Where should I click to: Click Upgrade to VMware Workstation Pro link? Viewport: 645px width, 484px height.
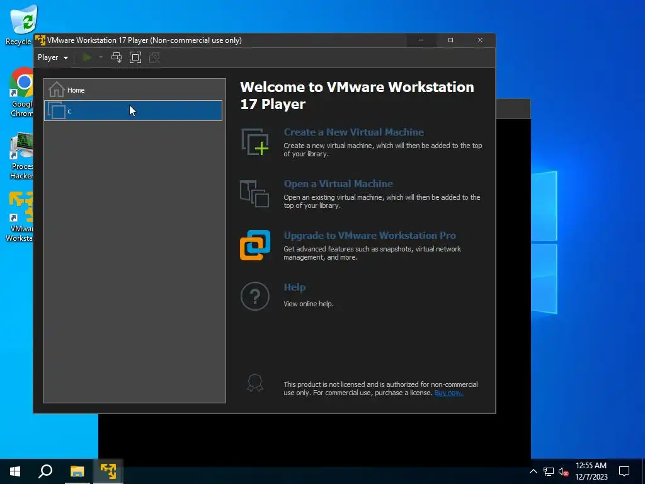click(x=370, y=236)
